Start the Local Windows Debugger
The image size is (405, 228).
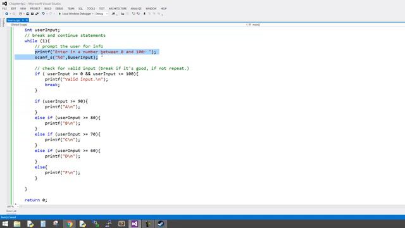(x=75, y=14)
